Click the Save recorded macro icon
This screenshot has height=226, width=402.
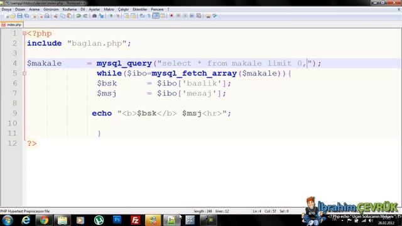[198, 16]
